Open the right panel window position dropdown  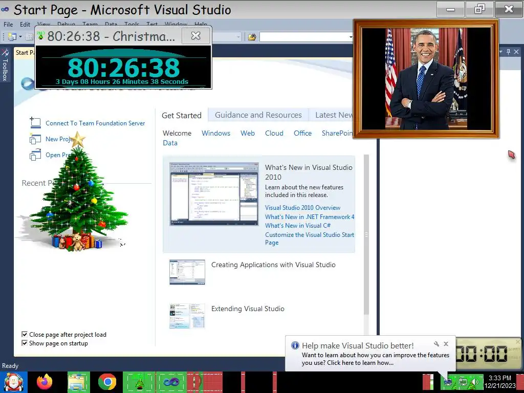coord(501,52)
